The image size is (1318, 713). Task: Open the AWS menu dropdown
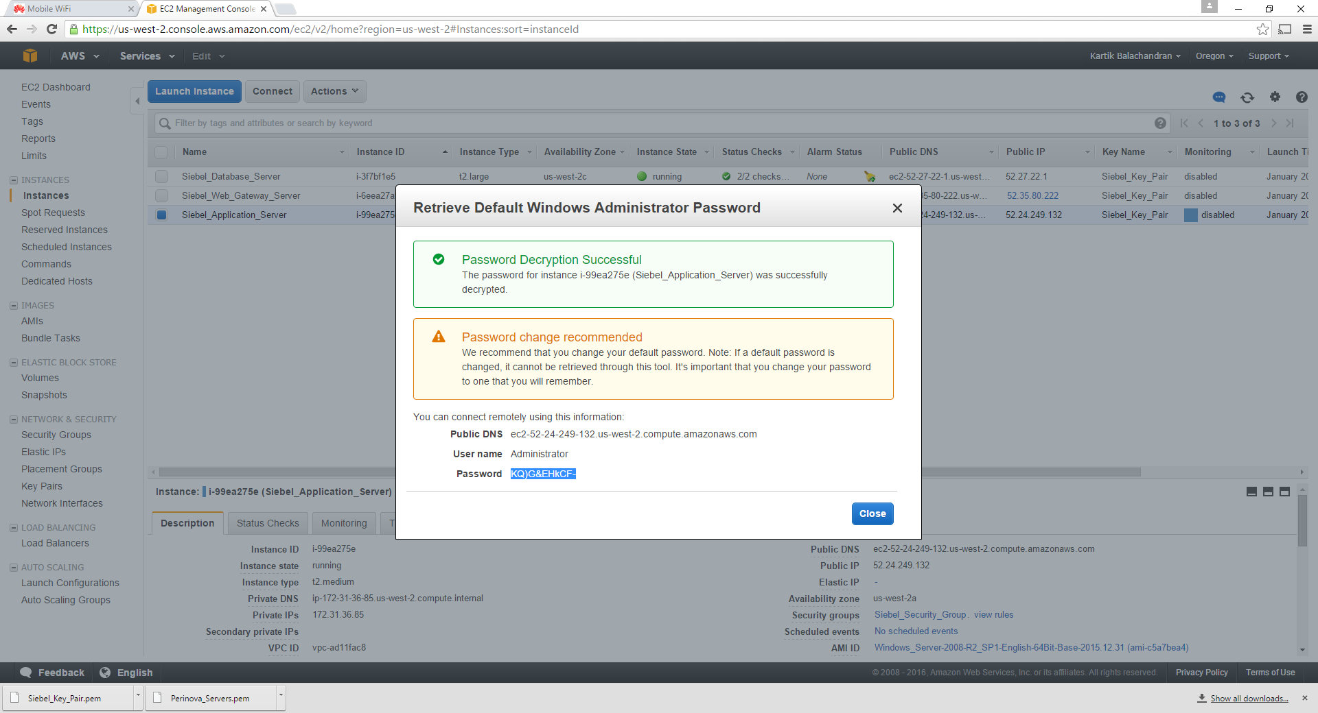[80, 56]
